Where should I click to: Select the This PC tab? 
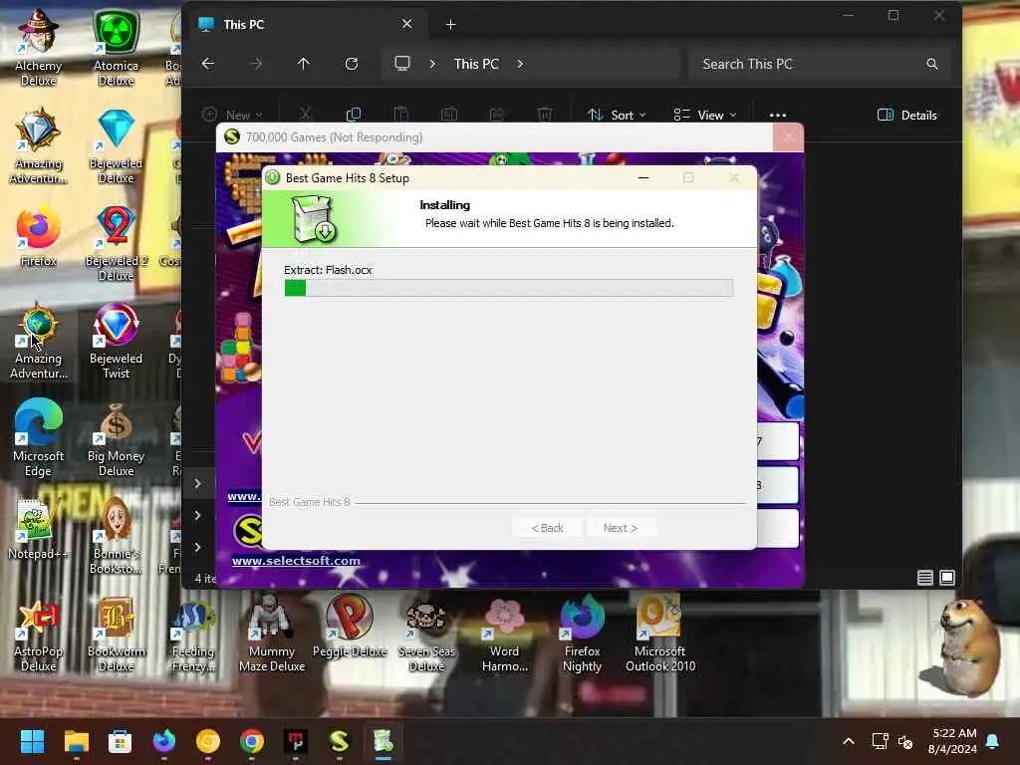(x=306, y=25)
